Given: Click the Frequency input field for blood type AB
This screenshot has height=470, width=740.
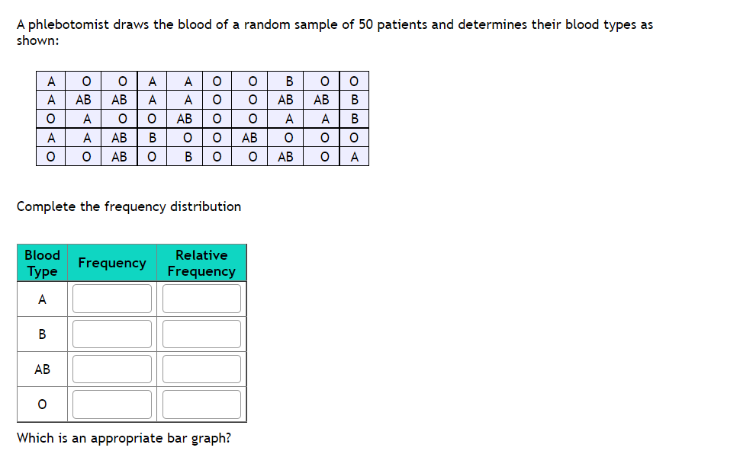Looking at the screenshot, I should point(111,369).
